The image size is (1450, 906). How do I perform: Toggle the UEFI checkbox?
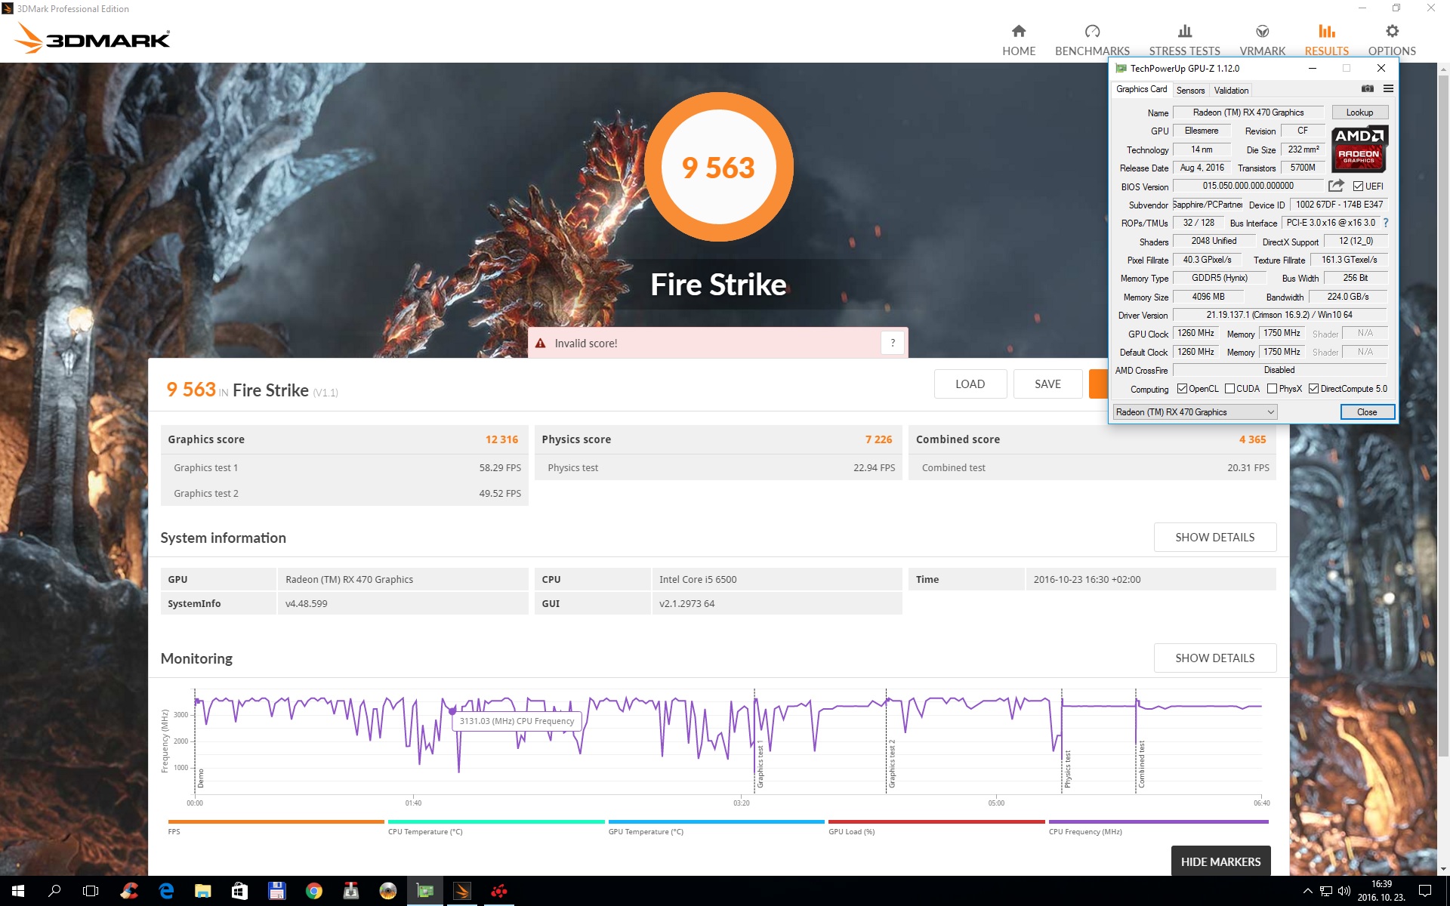click(1358, 186)
